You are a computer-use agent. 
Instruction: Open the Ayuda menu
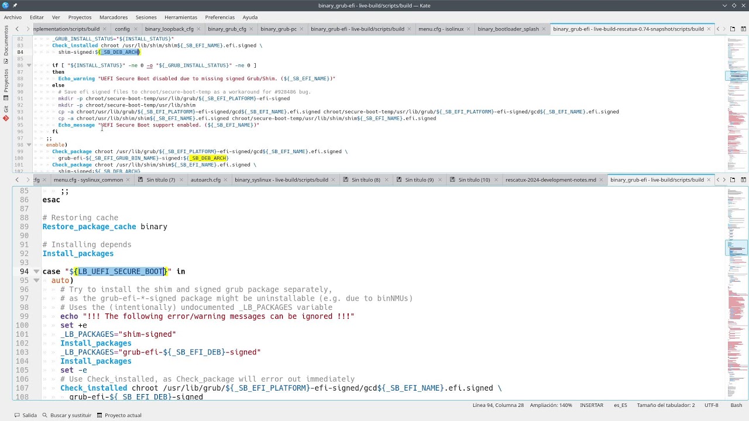point(250,17)
